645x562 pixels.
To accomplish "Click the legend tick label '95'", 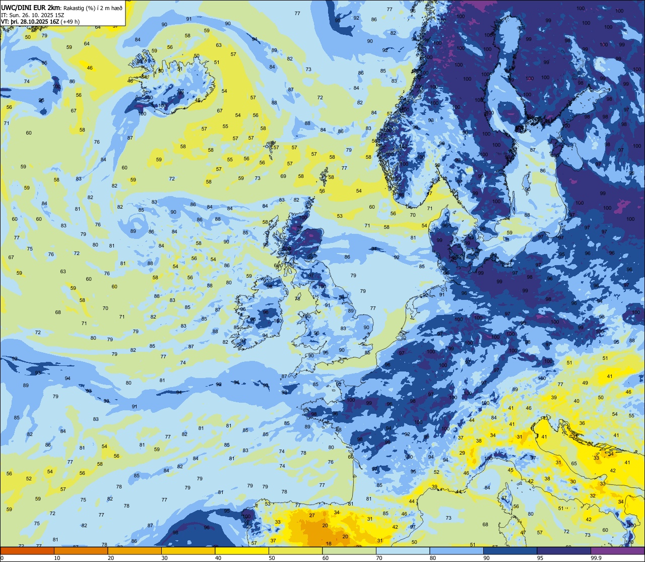I will pyautogui.click(x=540, y=558).
